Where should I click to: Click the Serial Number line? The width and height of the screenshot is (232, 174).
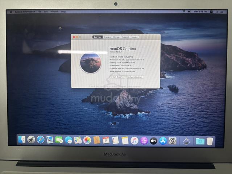pyautogui.click(x=123, y=71)
